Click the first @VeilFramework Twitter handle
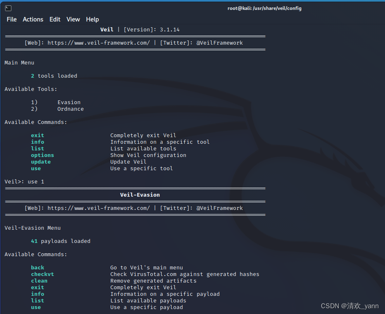Screen dimensions: 385x314 219,43
